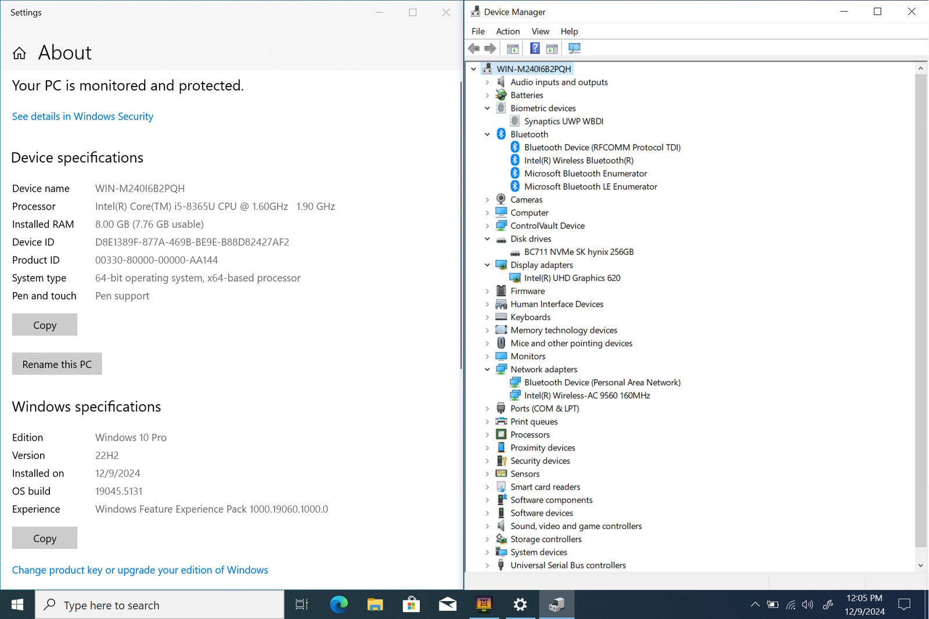Open the Mail app from the taskbar
This screenshot has width=929, height=619.
448,604
